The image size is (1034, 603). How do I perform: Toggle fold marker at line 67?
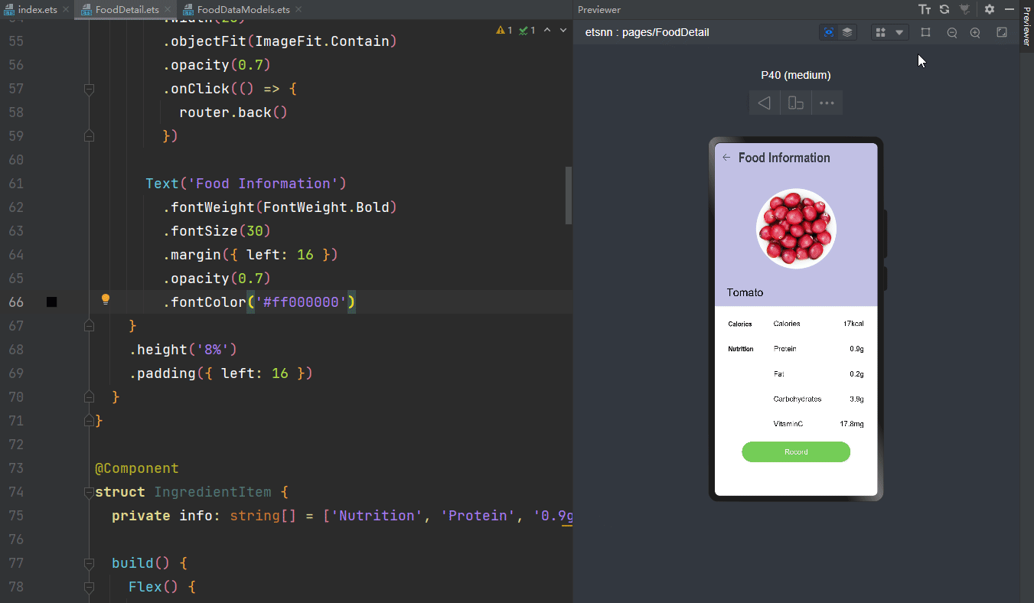pos(89,326)
